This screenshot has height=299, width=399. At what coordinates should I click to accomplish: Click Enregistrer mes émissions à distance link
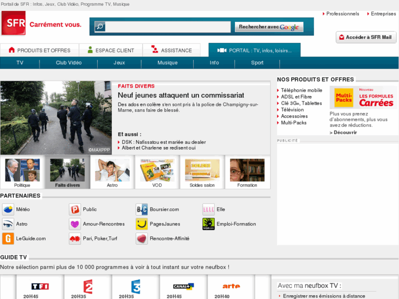(x=324, y=296)
